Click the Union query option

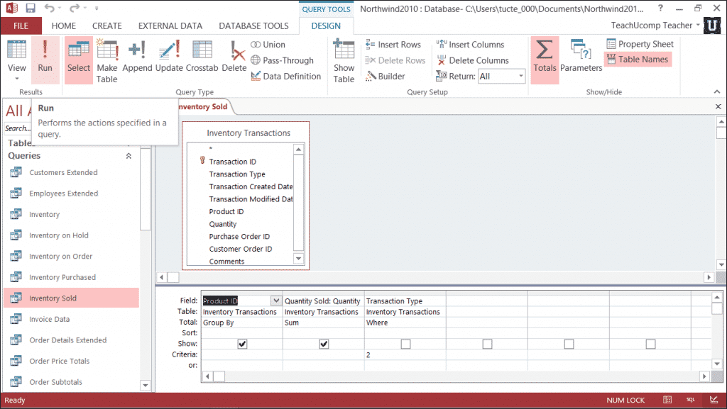pos(268,45)
